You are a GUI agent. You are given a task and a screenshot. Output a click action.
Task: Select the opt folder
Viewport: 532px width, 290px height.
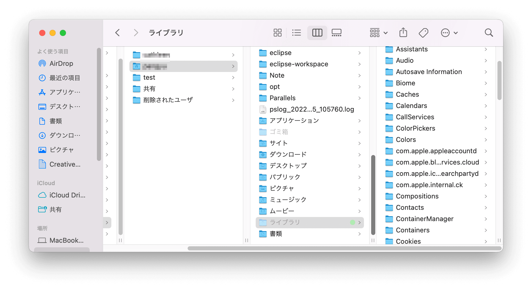(x=310, y=87)
